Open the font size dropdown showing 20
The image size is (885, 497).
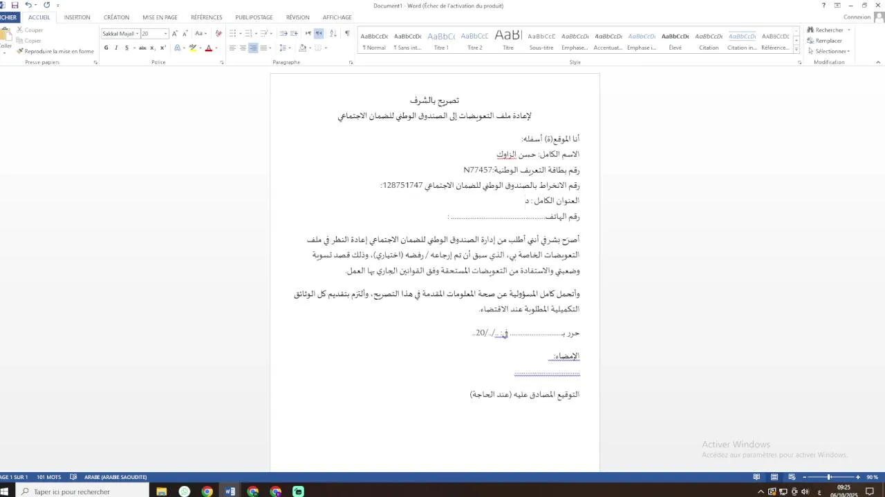(165, 33)
